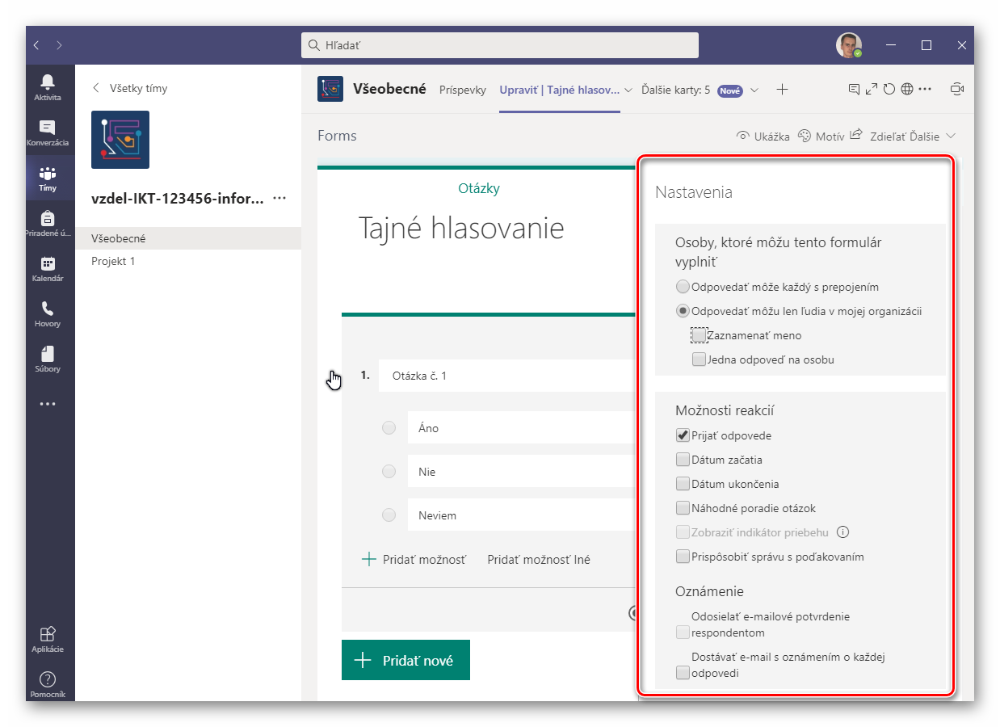Click in the Hľadať search field
Image resolution: width=1000 pixels, height=727 pixels.
tap(501, 45)
